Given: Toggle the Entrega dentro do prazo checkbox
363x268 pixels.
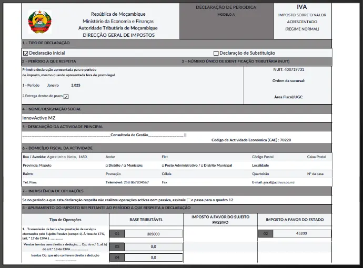Looking at the screenshot, I should [66, 97].
